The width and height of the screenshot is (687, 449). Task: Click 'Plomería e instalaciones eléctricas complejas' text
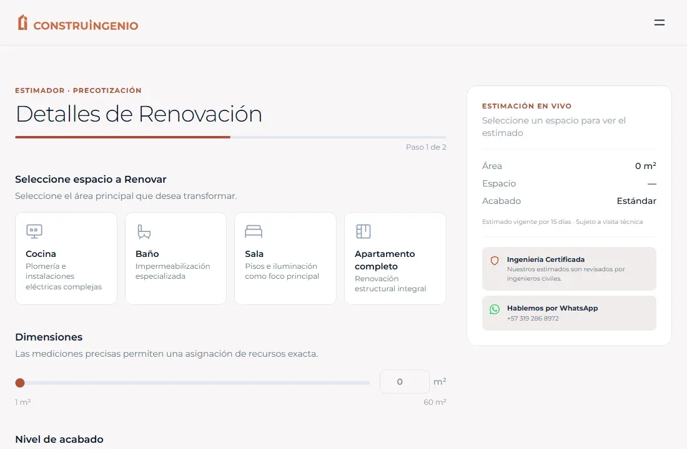pyautogui.click(x=64, y=277)
